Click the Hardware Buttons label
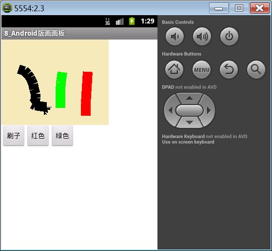The height and width of the screenshot is (251, 272). click(182, 54)
